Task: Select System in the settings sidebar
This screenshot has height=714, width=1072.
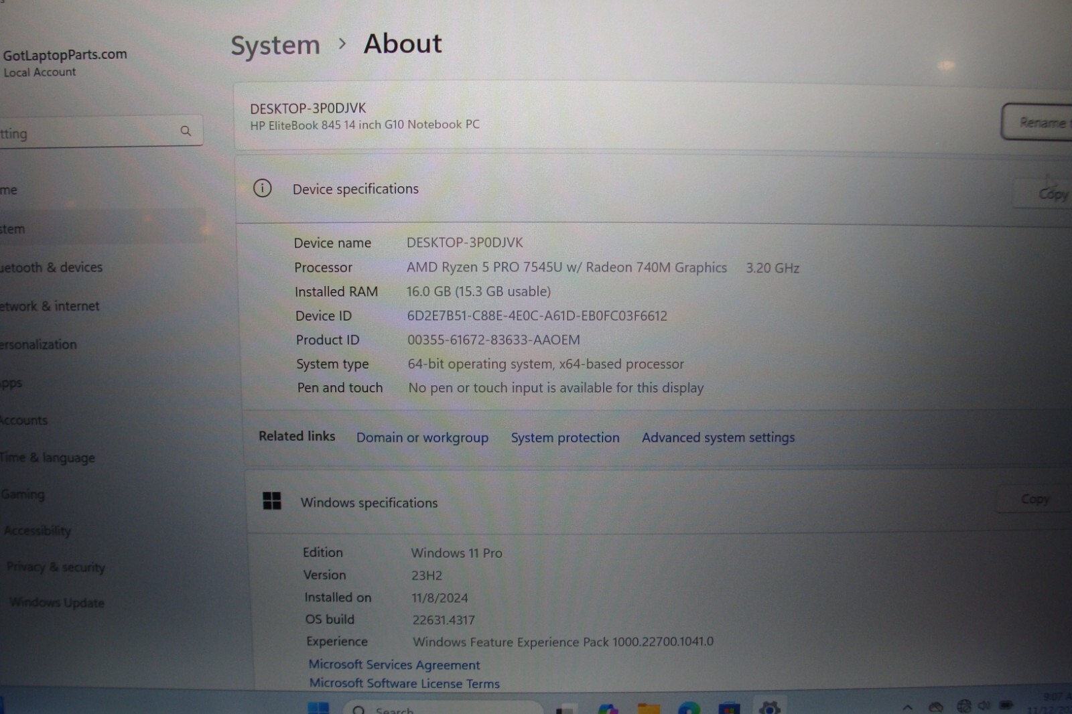Action: (x=100, y=228)
